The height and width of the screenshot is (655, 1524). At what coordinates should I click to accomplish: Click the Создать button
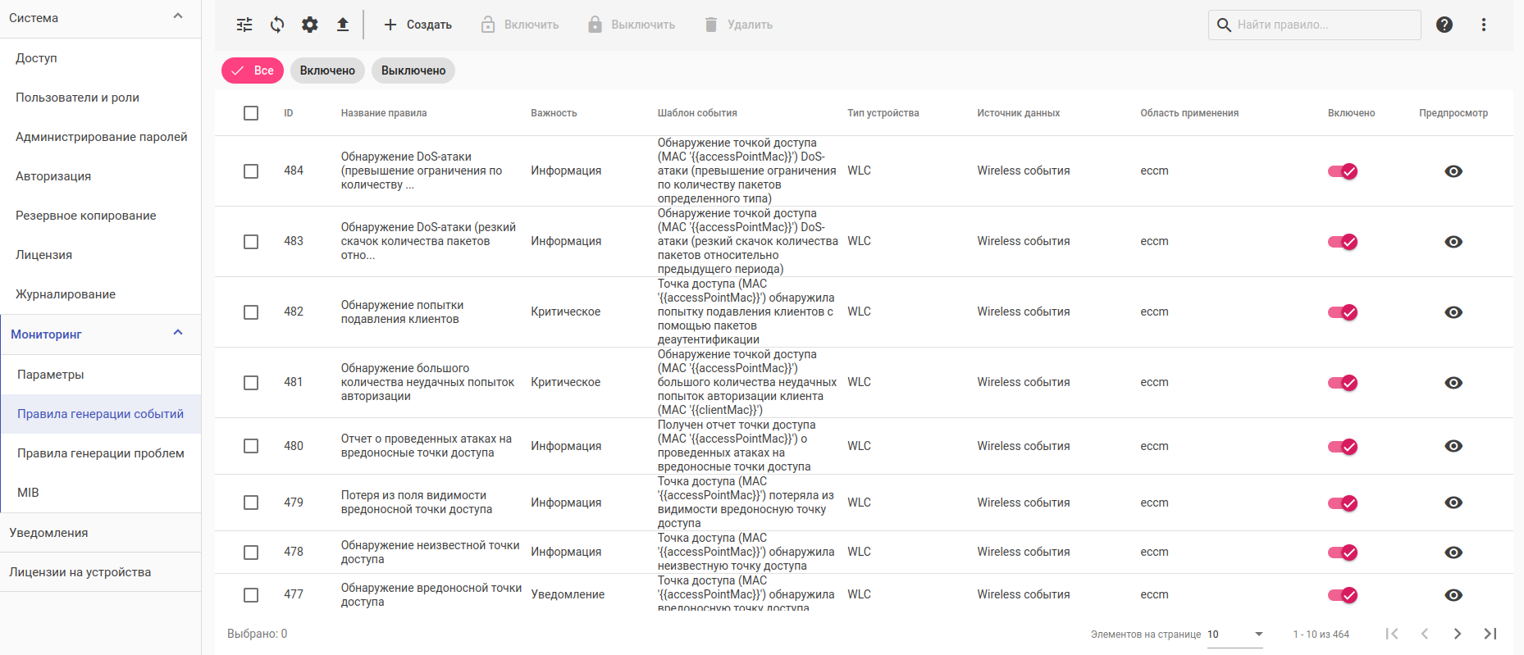pyautogui.click(x=418, y=25)
